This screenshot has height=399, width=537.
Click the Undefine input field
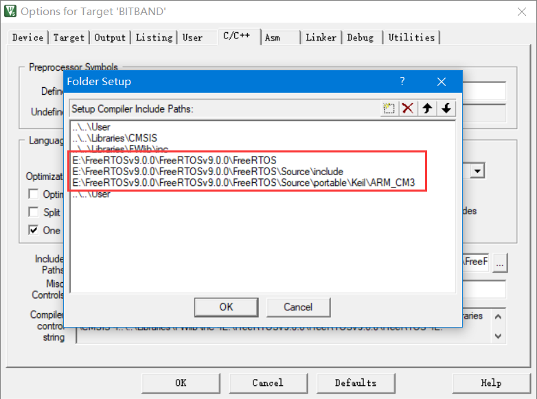(x=484, y=113)
